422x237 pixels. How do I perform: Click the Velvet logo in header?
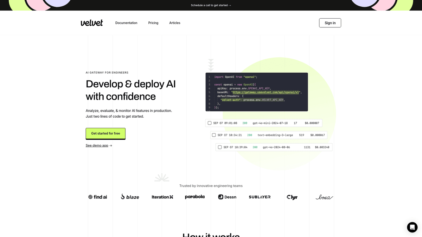(x=92, y=23)
